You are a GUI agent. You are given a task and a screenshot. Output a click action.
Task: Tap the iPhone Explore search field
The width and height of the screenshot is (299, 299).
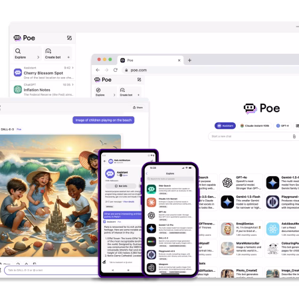pyautogui.click(x=169, y=179)
